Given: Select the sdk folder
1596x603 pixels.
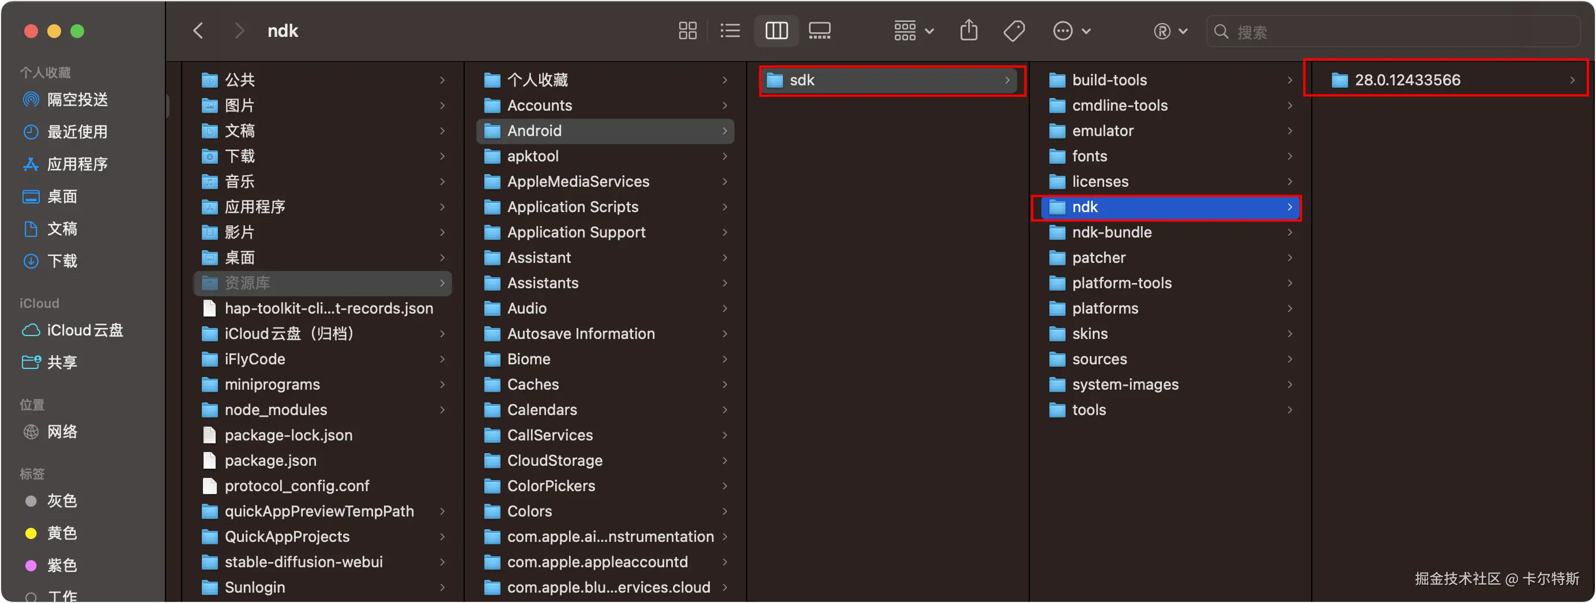Looking at the screenshot, I should (x=889, y=80).
